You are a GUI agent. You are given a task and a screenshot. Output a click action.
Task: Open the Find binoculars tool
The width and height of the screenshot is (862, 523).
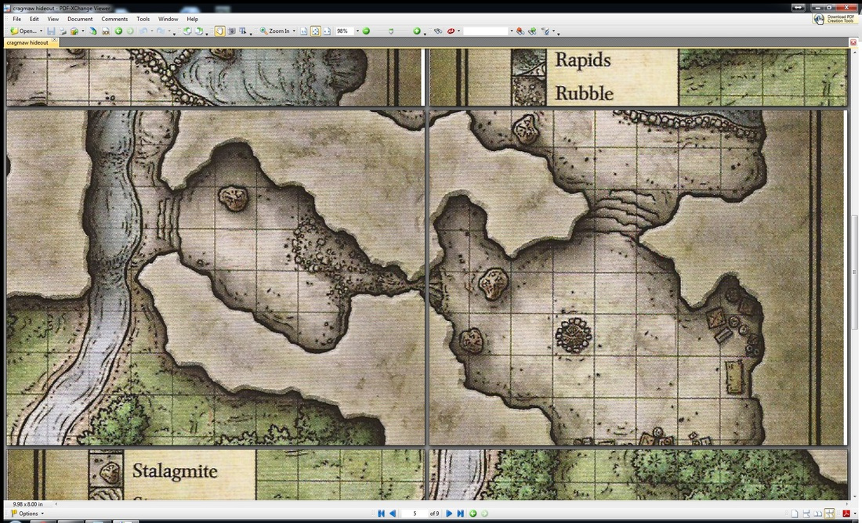point(437,31)
